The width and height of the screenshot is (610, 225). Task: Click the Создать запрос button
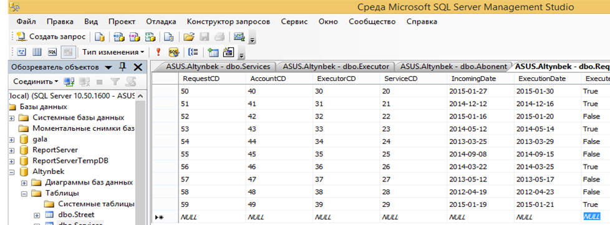tap(51, 37)
